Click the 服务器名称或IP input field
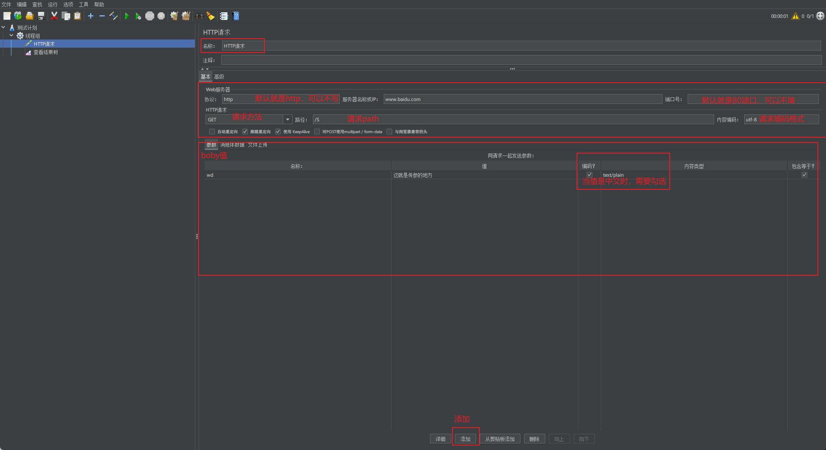Screen dimensions: 826x450 point(522,99)
